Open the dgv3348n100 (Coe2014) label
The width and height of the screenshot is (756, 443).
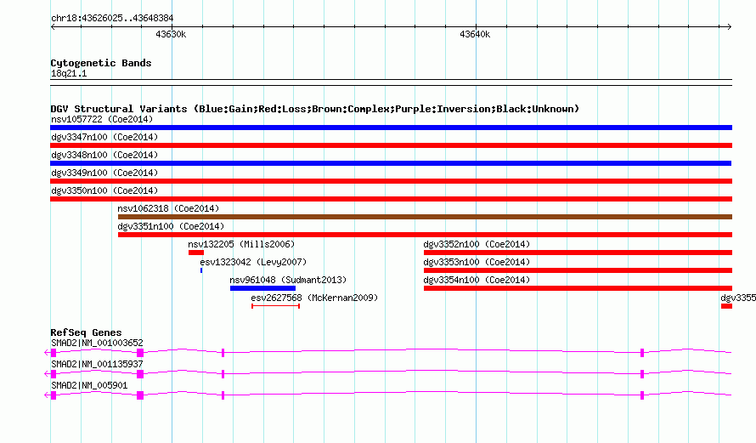104,155
